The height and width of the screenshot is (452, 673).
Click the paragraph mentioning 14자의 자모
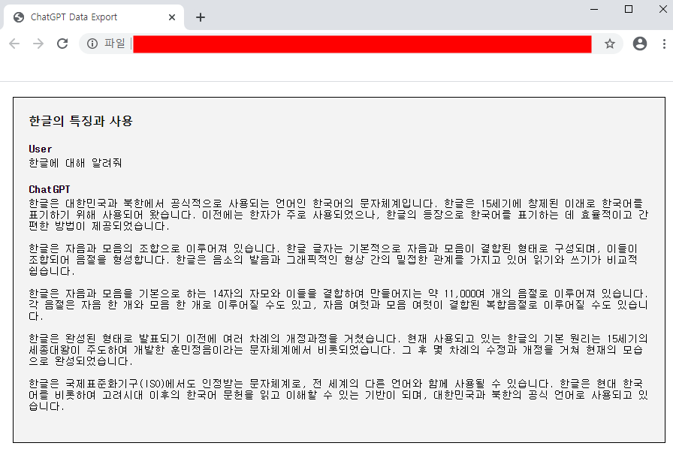pos(338,305)
